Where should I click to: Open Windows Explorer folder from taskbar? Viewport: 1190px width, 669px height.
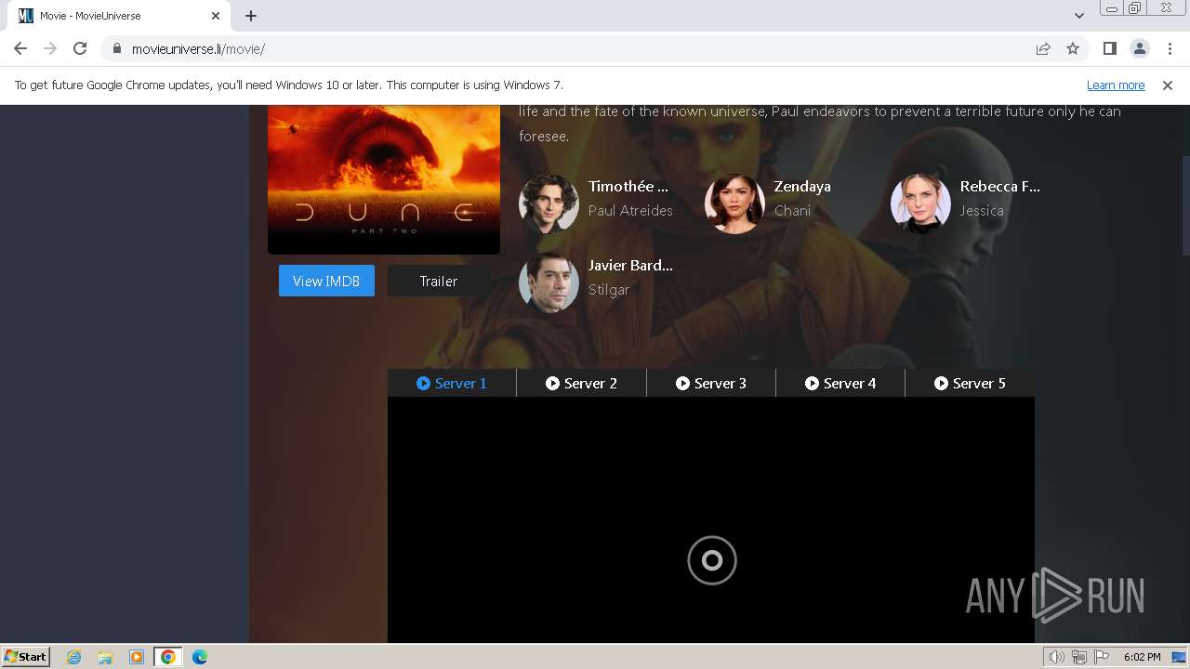(105, 657)
